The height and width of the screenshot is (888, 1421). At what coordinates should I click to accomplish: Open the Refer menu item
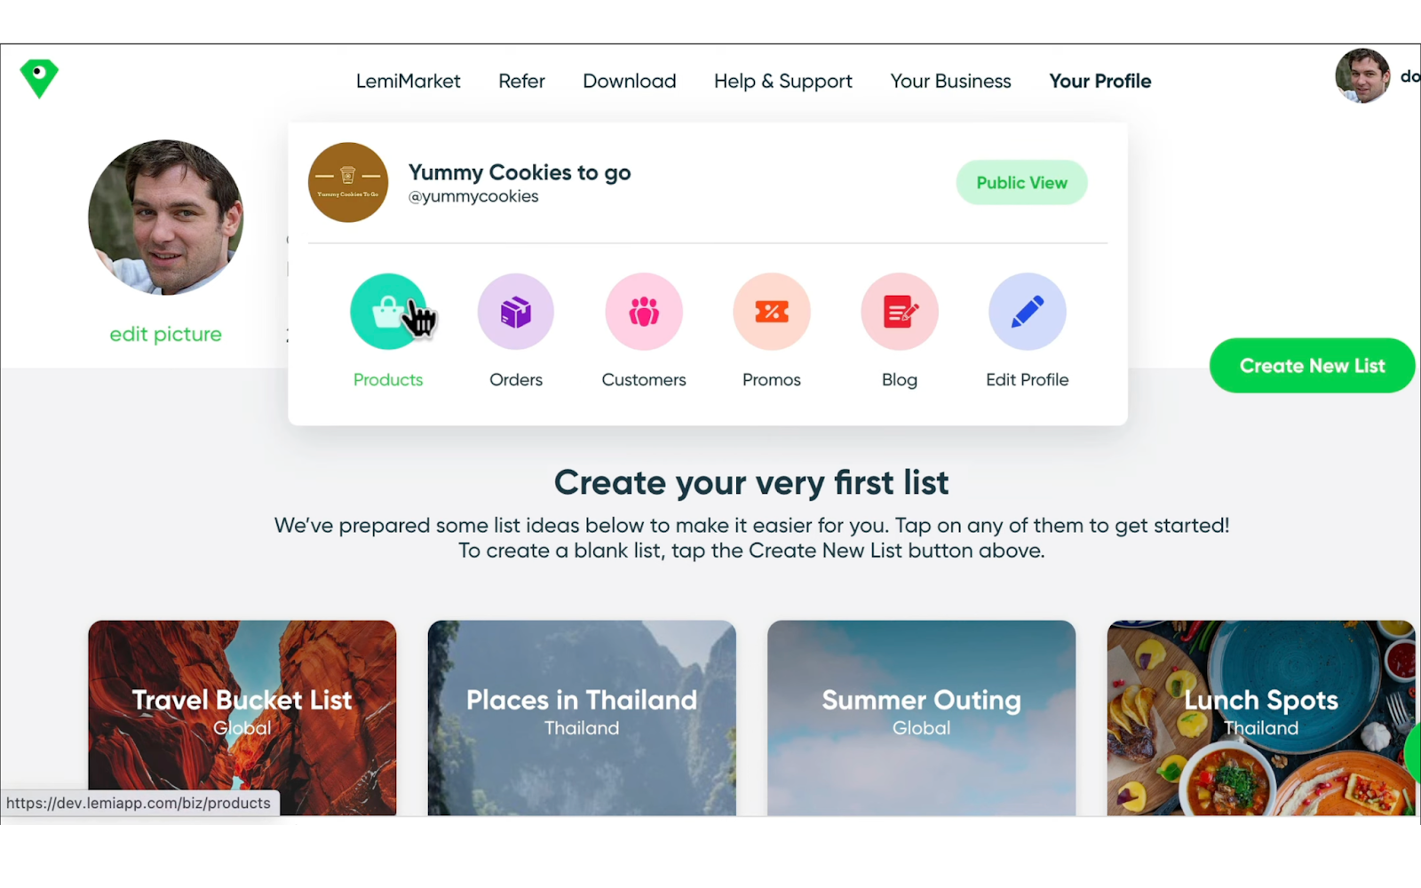point(521,81)
